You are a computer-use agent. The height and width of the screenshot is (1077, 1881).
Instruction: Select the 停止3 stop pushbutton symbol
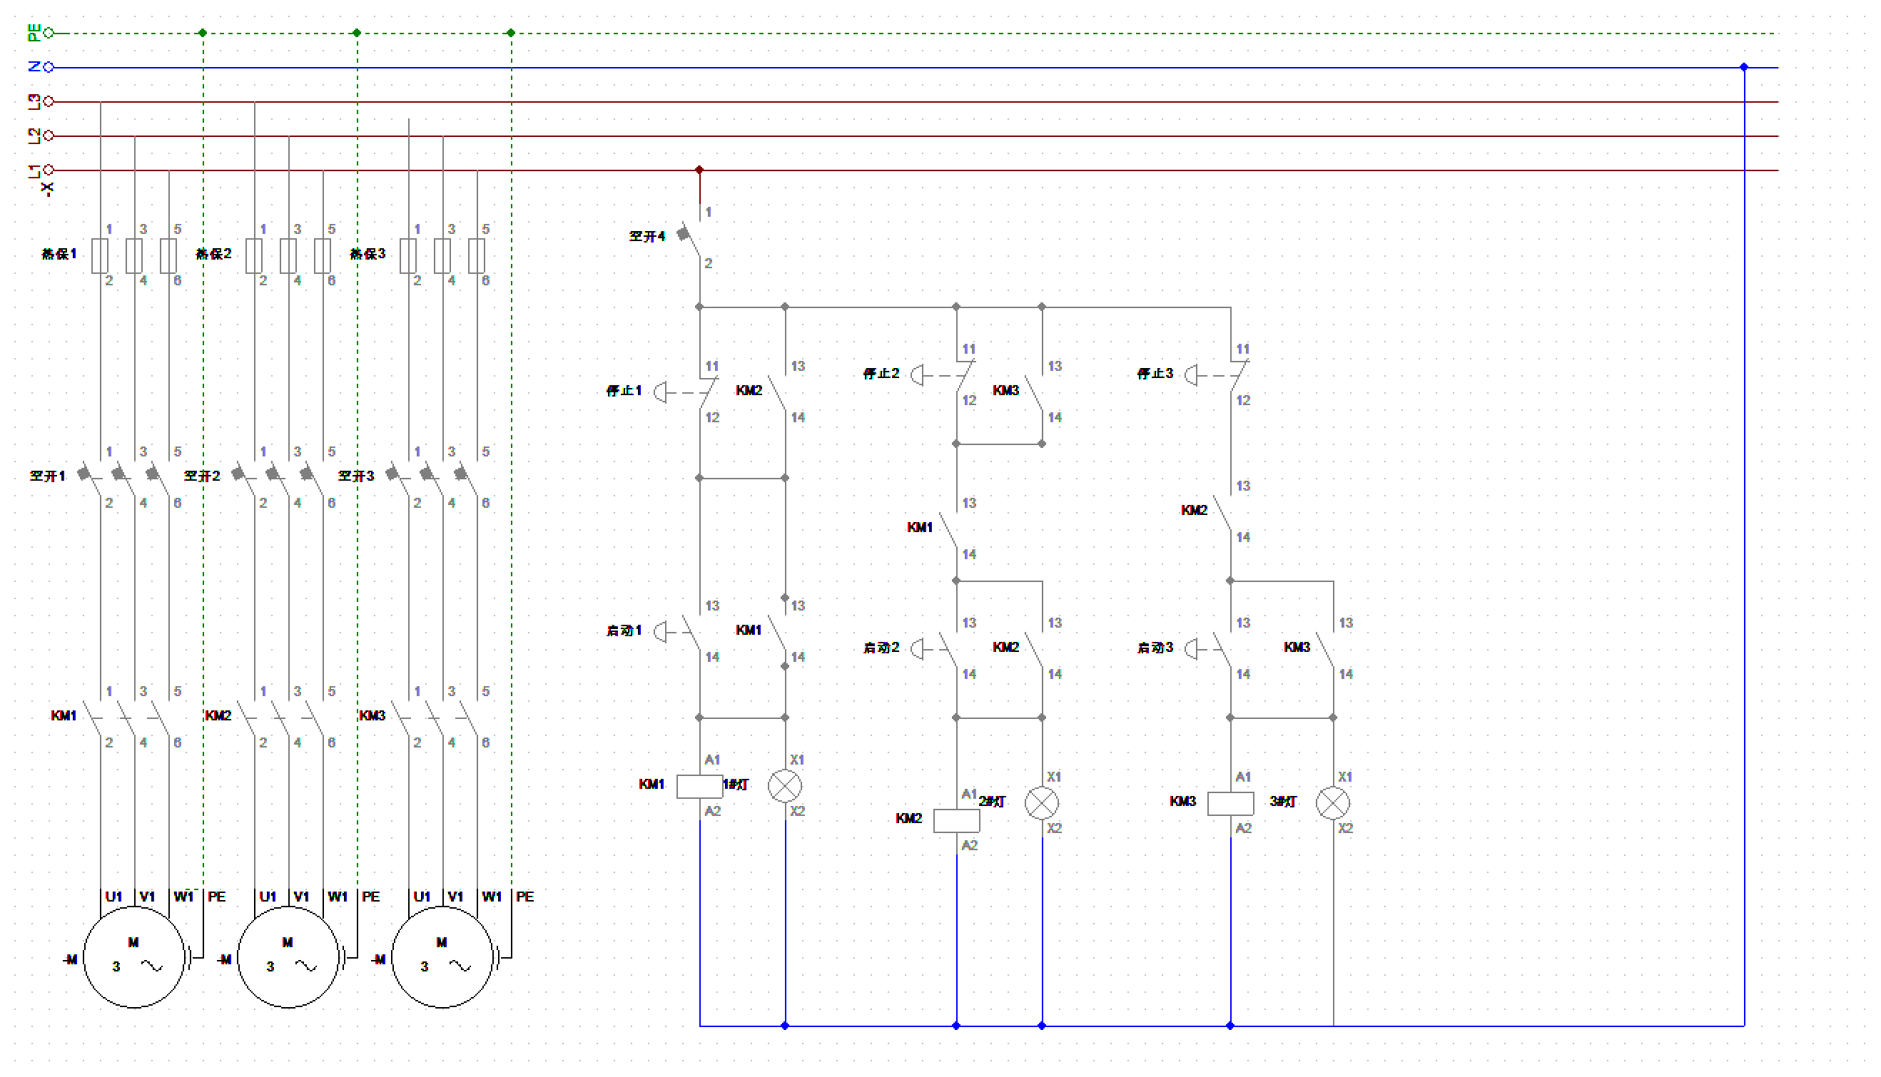(x=1217, y=375)
